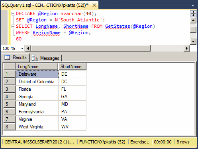Click the FUNCTIONX\pkatts (52) status entry
Screen dimensions: 198x149
(x=102, y=142)
